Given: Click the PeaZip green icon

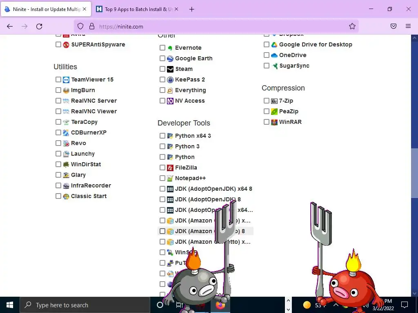Looking at the screenshot, I should [x=274, y=112].
